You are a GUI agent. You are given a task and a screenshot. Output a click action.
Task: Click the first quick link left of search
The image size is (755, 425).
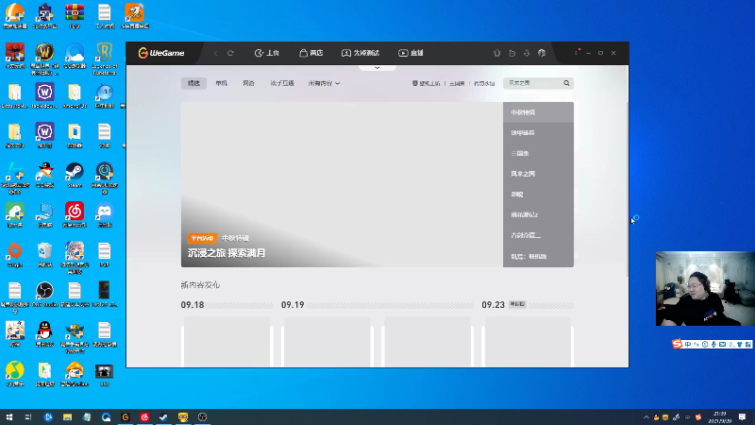coord(427,83)
